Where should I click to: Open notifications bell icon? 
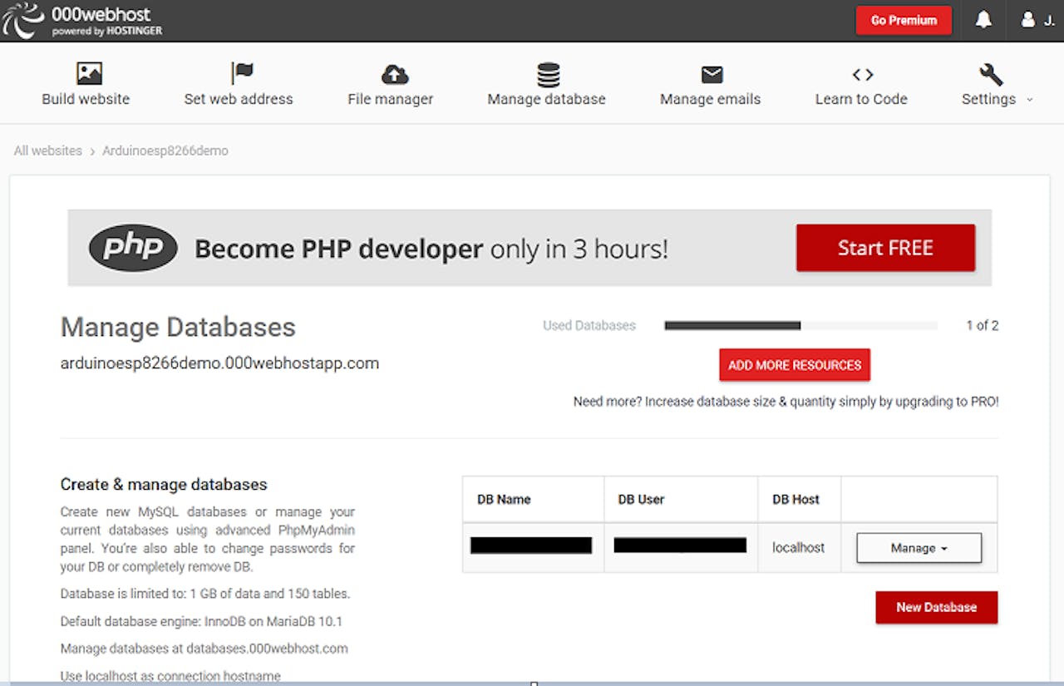(983, 20)
